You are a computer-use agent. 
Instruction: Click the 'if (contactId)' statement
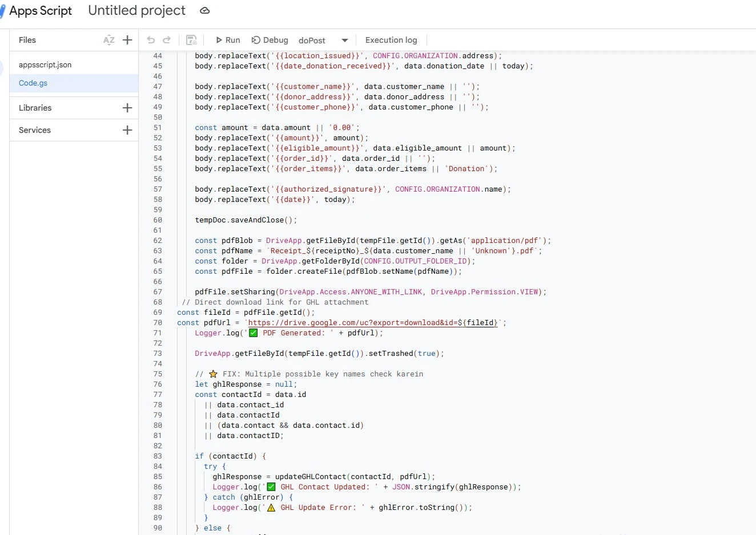[x=231, y=456]
